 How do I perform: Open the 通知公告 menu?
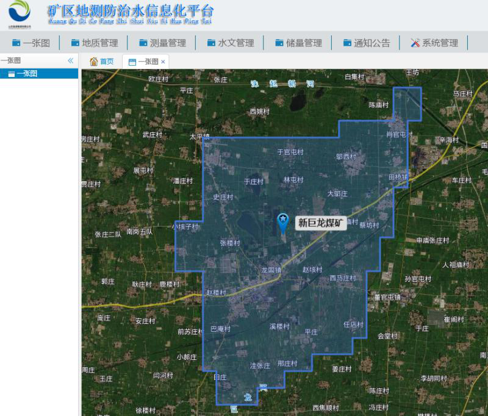[367, 43]
